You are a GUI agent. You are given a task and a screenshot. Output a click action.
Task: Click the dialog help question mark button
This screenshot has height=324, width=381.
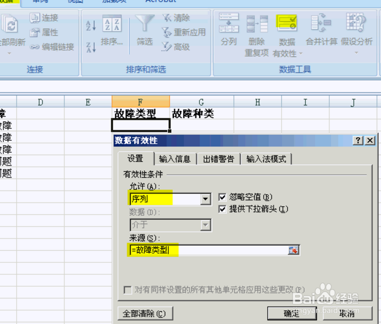358,141
